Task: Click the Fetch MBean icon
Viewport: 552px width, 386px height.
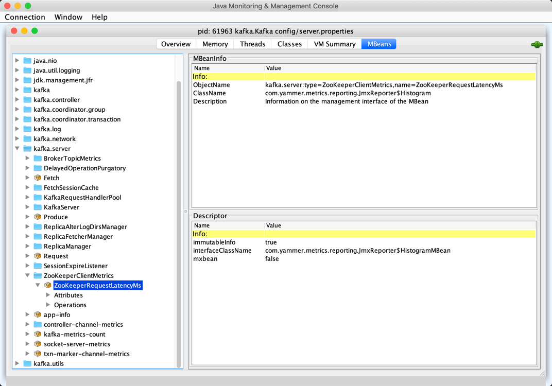Action: coord(38,178)
